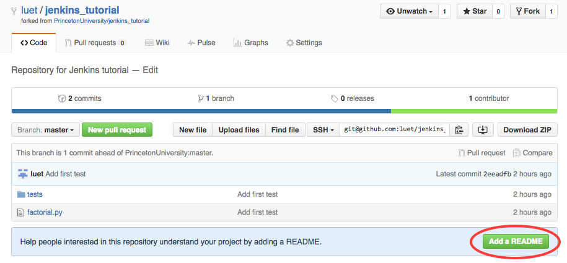This screenshot has height=263, width=567.
Task: View the 0 releases link
Action: [x=353, y=98]
